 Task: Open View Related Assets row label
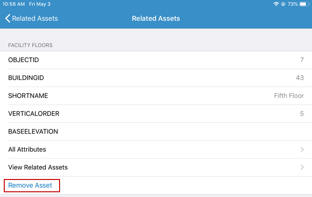point(38,167)
